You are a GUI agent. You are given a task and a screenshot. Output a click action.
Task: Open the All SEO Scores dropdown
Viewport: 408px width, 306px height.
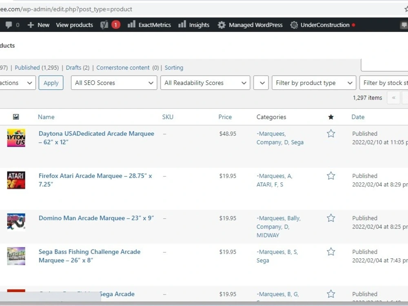pos(114,83)
